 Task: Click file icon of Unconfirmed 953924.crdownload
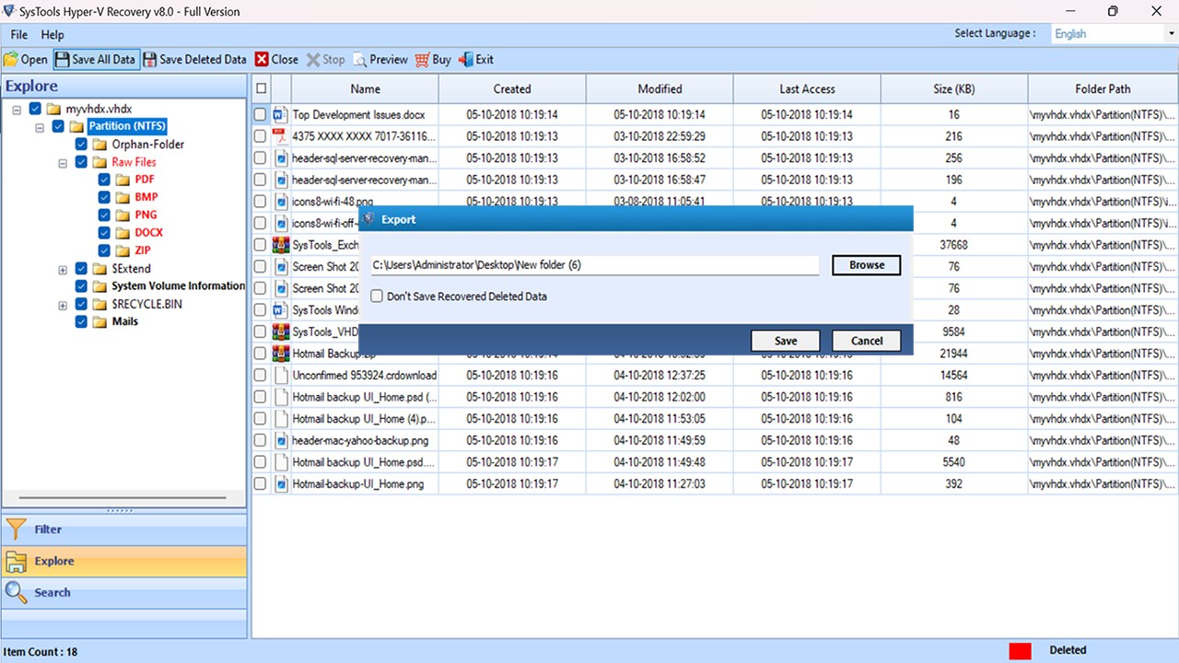coord(282,376)
